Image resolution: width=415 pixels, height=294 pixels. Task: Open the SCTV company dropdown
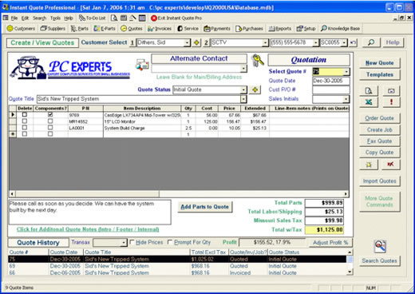tap(265, 42)
